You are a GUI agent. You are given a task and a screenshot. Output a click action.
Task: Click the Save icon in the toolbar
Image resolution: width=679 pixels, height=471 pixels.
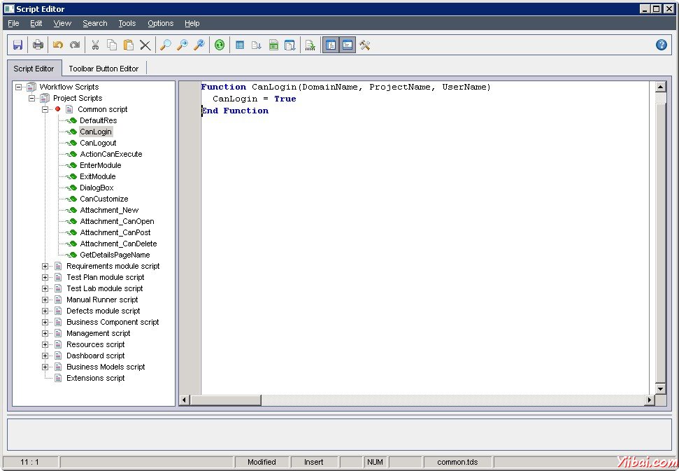17,45
